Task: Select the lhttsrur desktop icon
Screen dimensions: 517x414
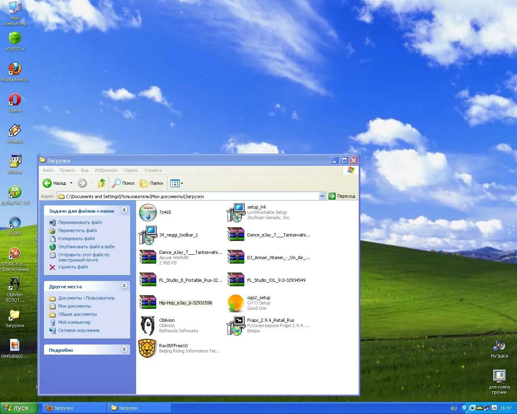Action: pyautogui.click(x=15, y=164)
